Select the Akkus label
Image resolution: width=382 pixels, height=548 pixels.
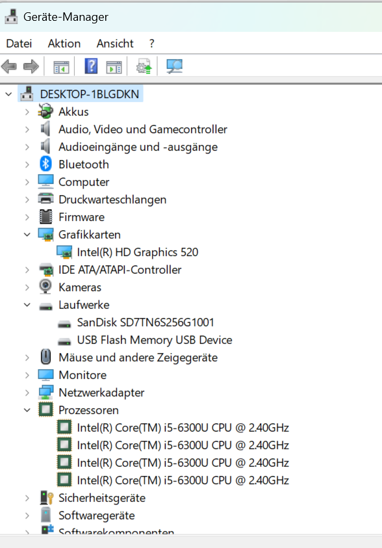point(73,112)
